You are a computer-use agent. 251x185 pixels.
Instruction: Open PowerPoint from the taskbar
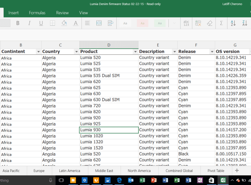coord(154,180)
